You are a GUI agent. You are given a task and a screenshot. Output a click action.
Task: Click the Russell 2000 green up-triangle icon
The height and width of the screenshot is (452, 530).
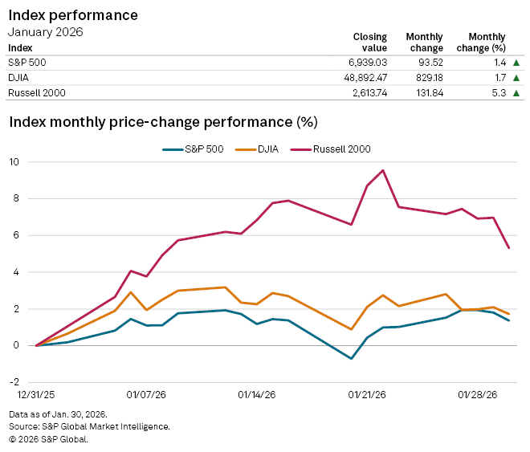coord(516,93)
